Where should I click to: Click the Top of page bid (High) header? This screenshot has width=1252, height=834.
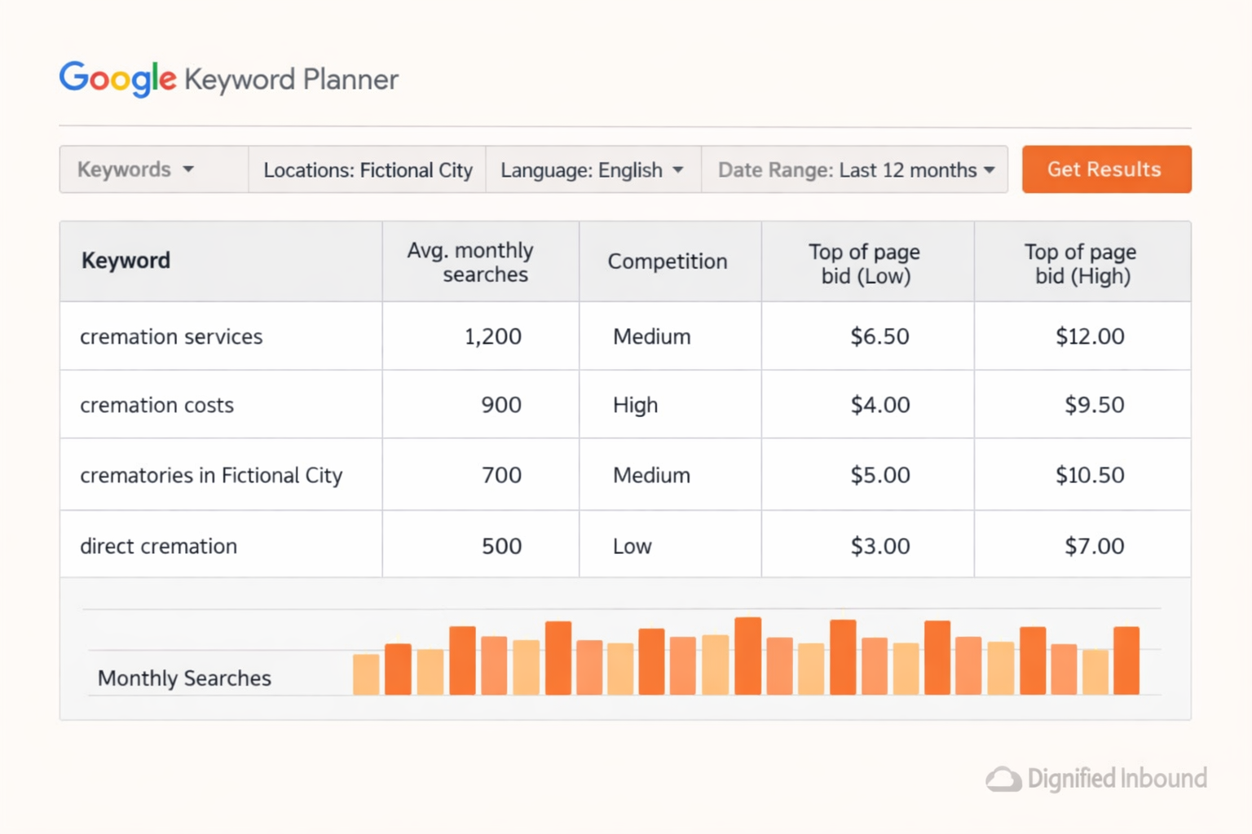[x=1080, y=263]
